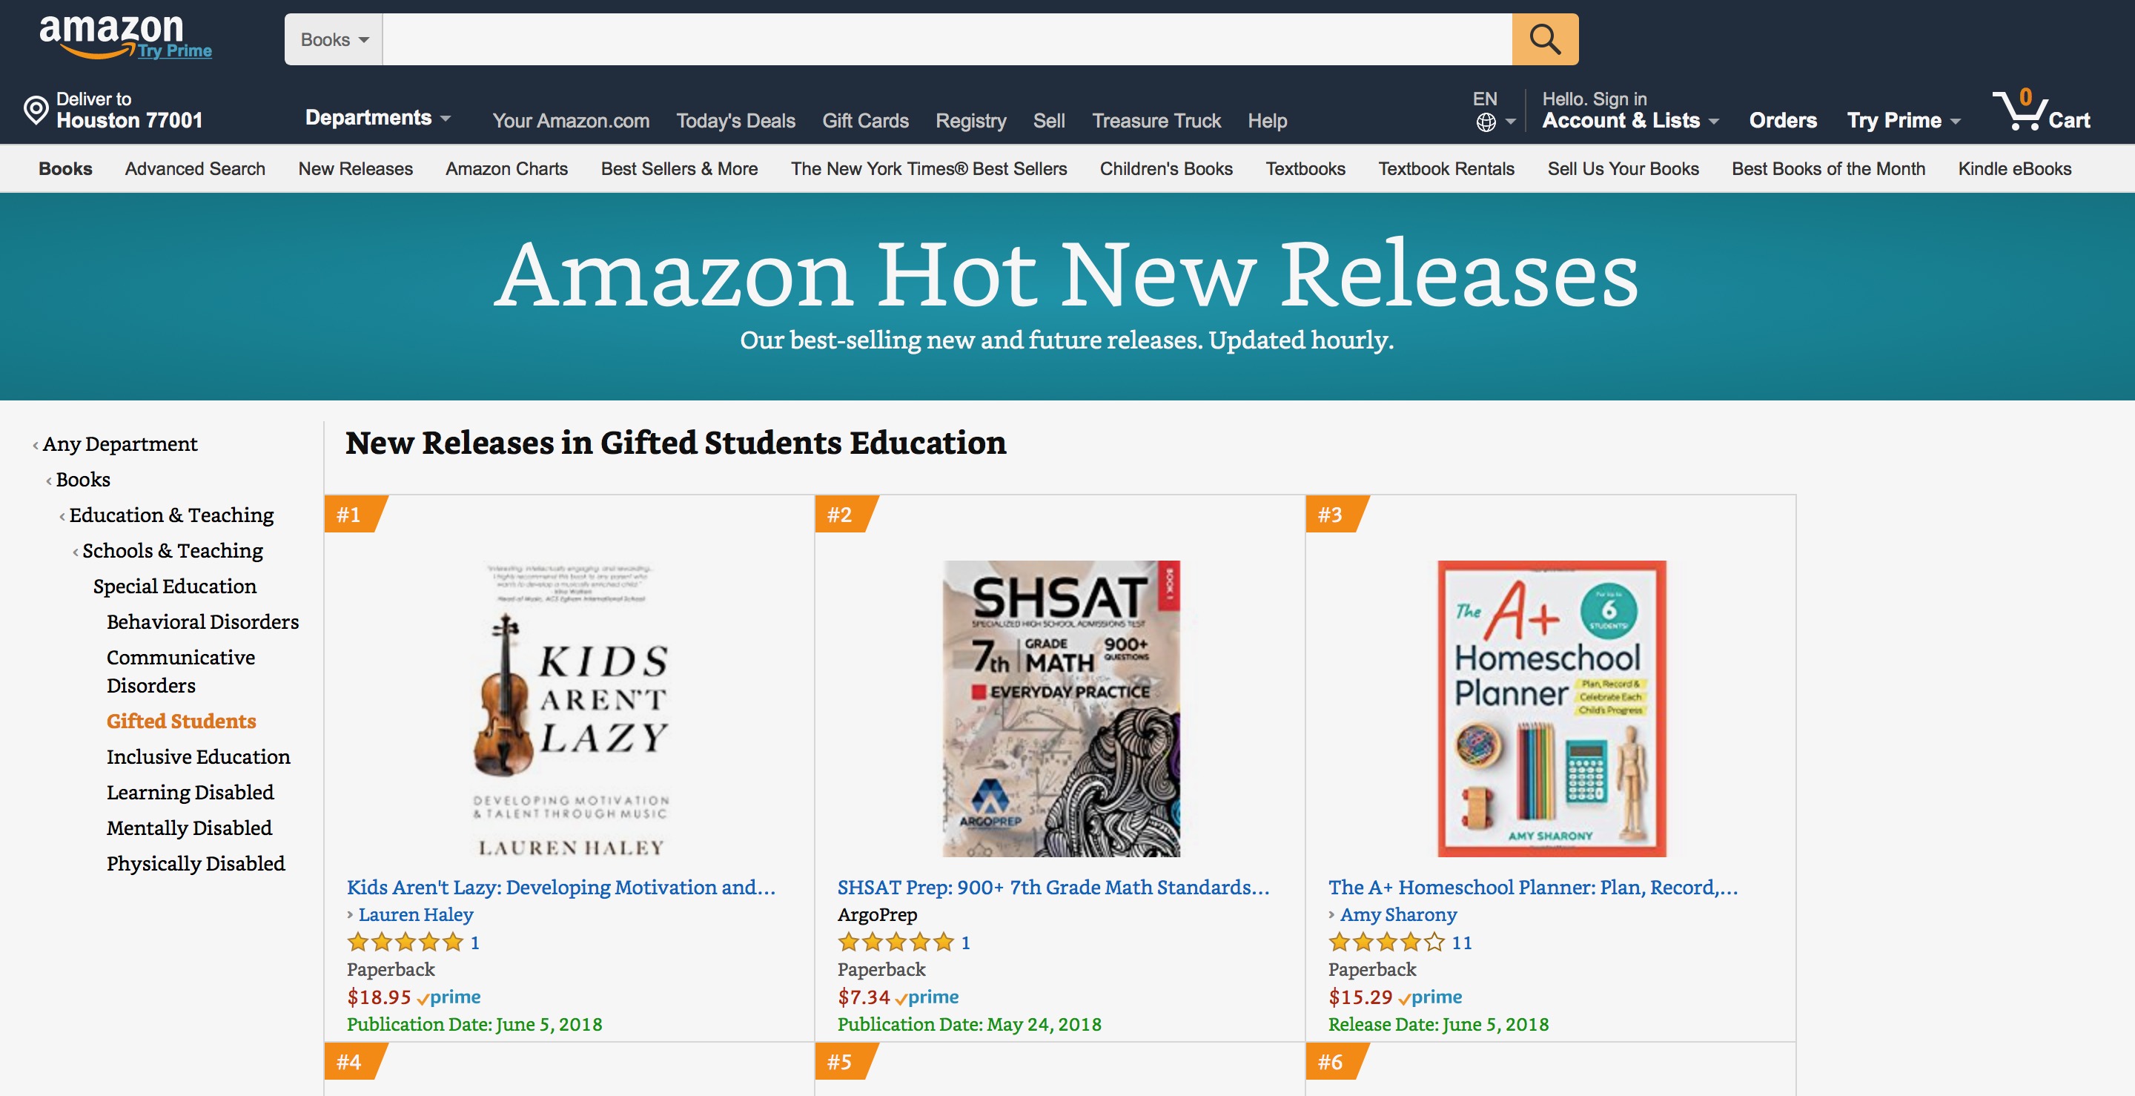This screenshot has width=2135, height=1096.
Task: Click the five-star rating for SHSAT Prep
Action: (x=895, y=943)
